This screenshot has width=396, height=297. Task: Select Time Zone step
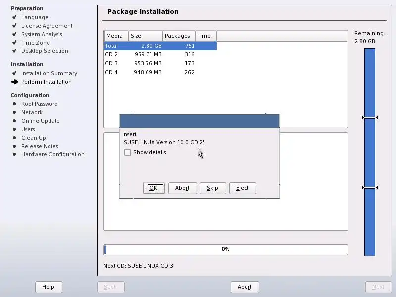[x=35, y=43]
